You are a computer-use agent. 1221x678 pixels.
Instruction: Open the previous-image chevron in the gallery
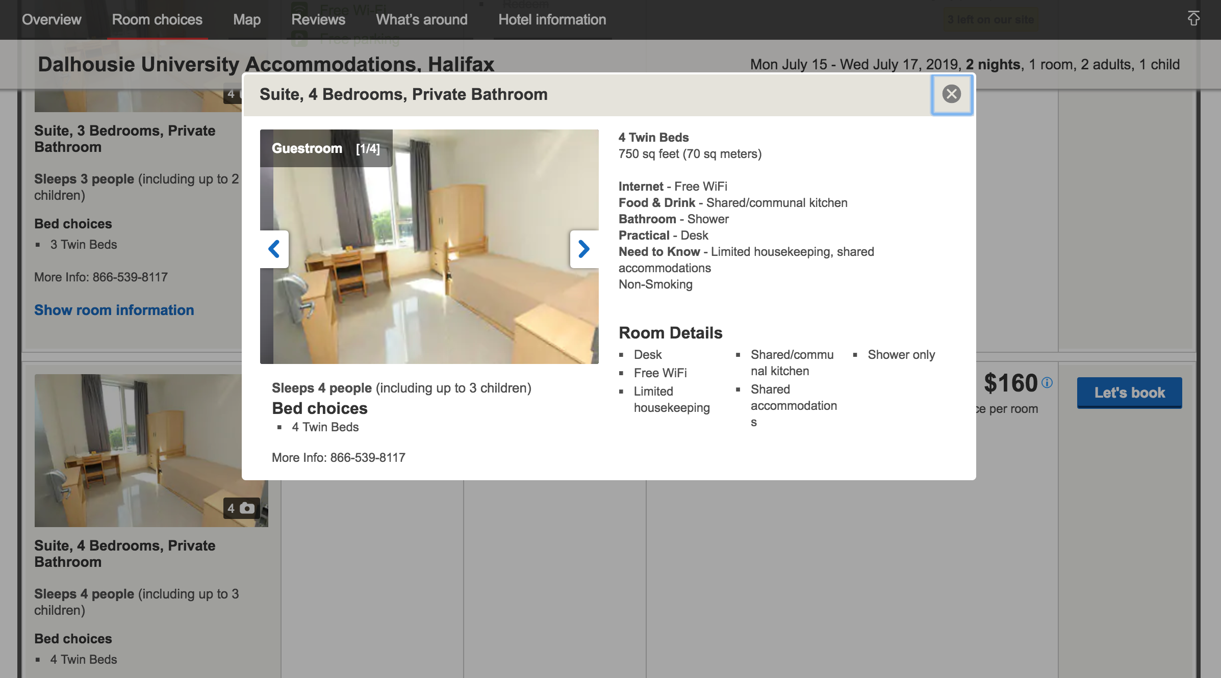tap(274, 249)
